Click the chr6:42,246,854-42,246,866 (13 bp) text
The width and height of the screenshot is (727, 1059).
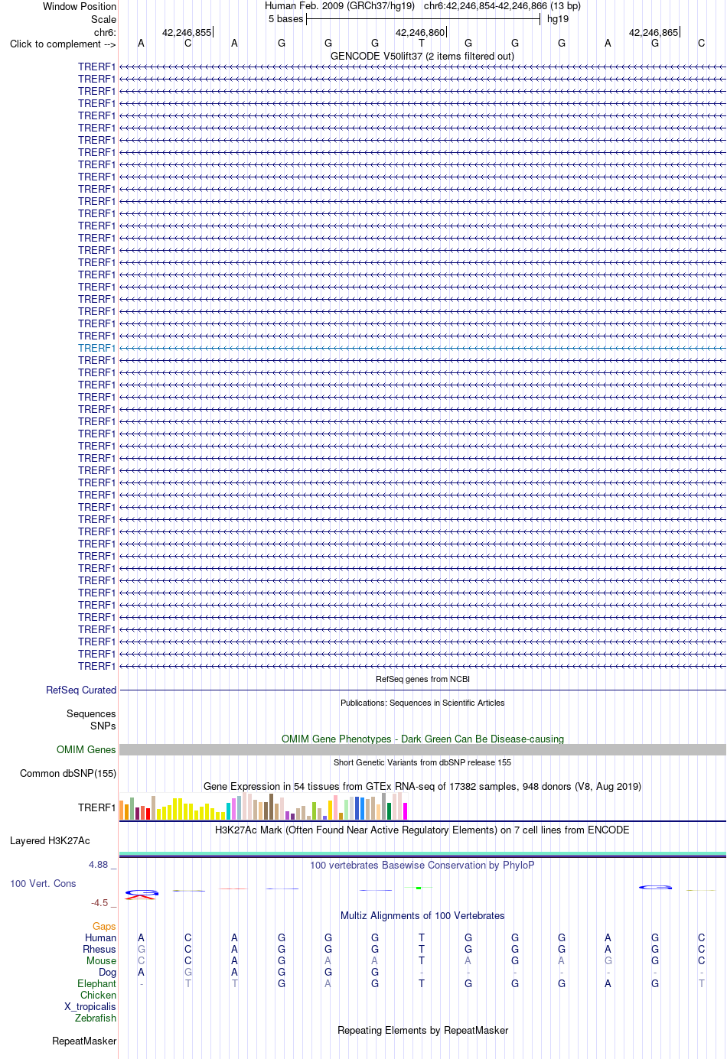pyautogui.click(x=502, y=6)
